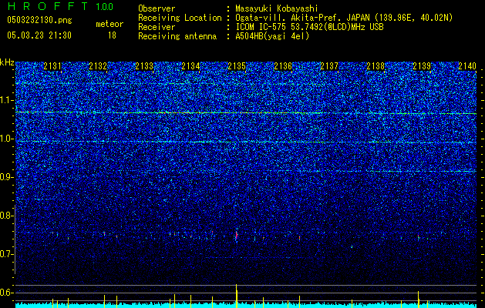Click the 1.1 frequency axis label
The image size is (485, 308).
pyautogui.click(x=7, y=100)
